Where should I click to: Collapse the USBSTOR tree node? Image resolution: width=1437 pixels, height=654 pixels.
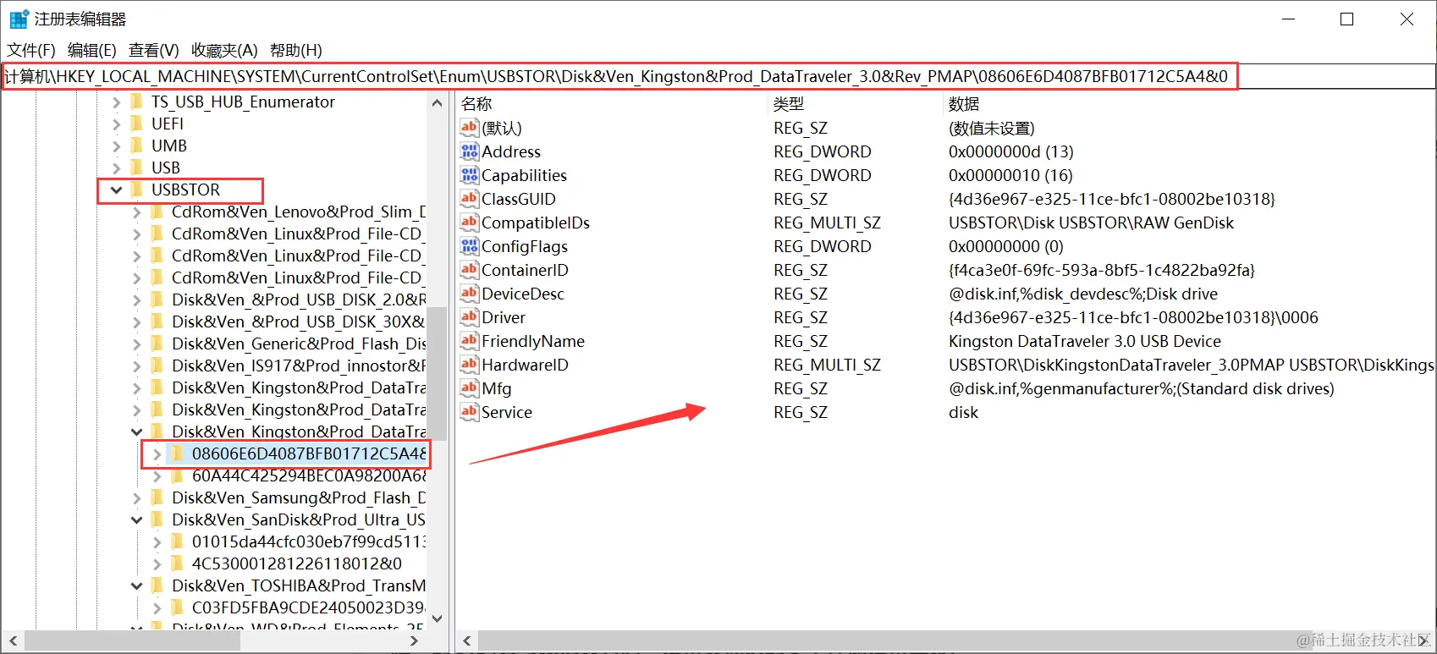[117, 190]
